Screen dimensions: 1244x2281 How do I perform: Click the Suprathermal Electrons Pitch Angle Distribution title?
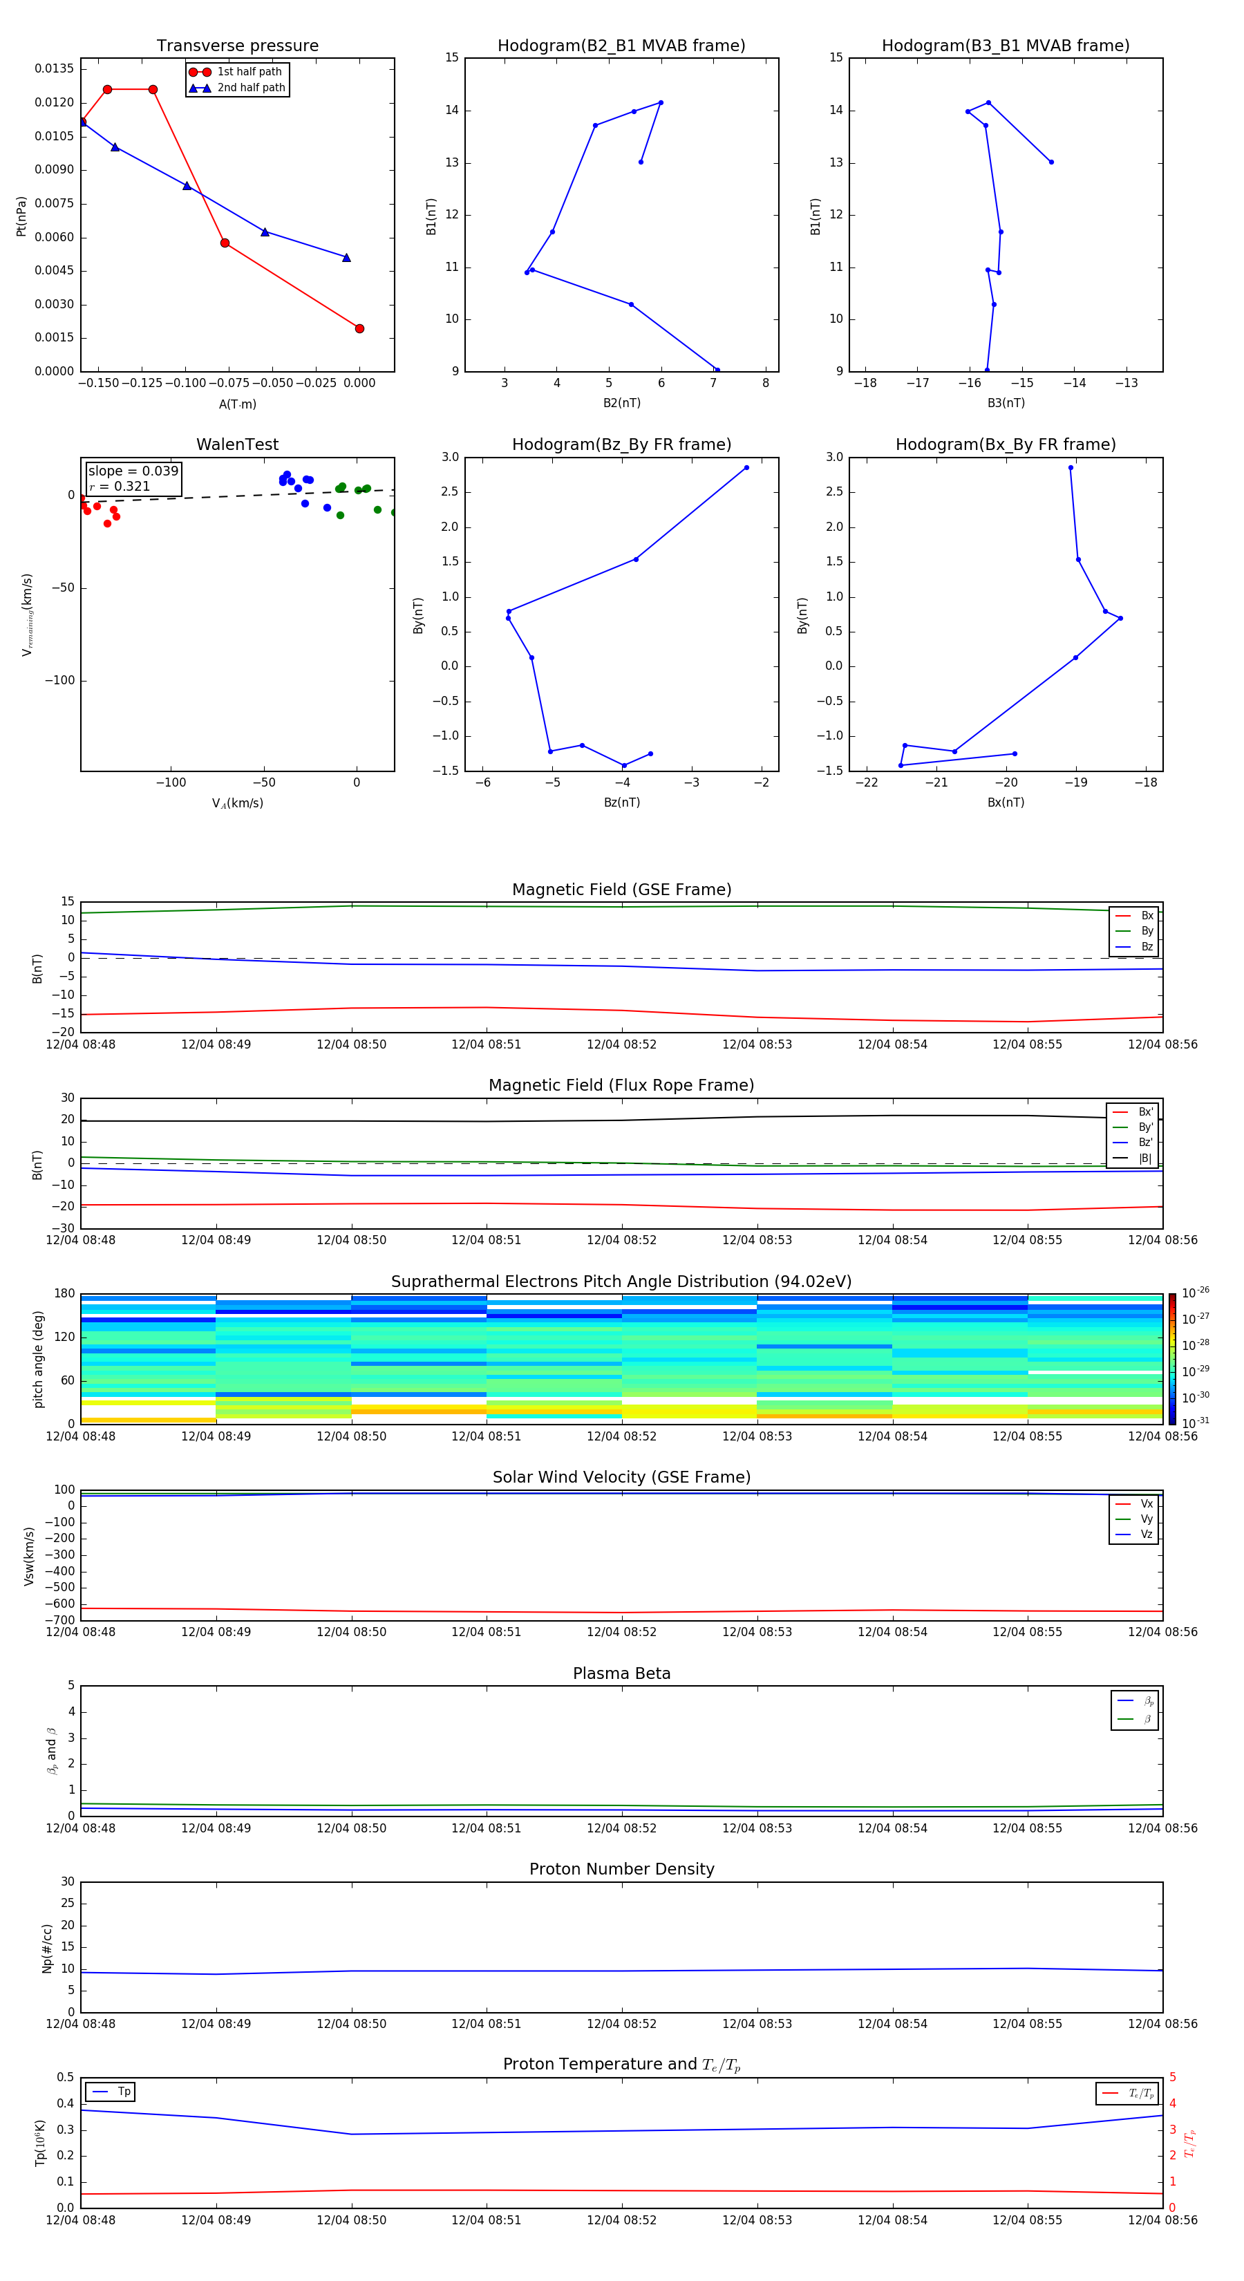(x=621, y=1282)
